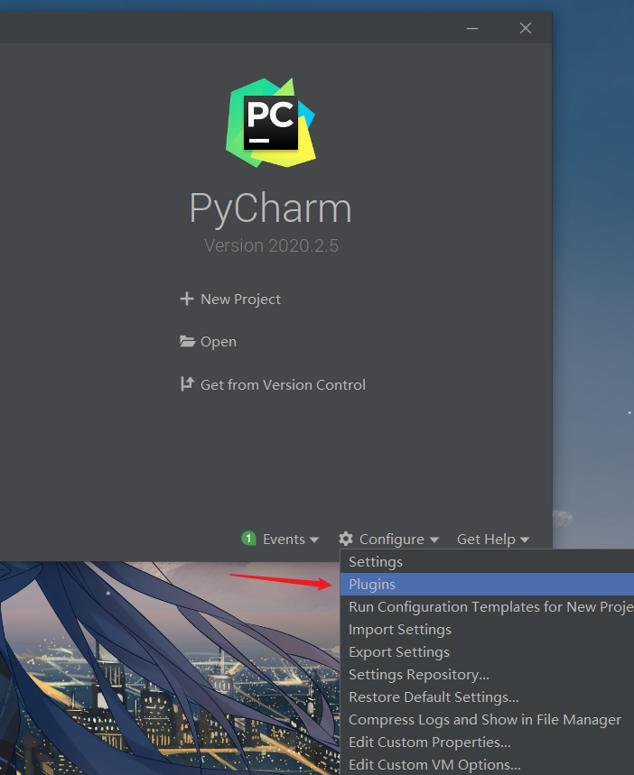Expand the Configure dropdown arrow

[x=434, y=540]
